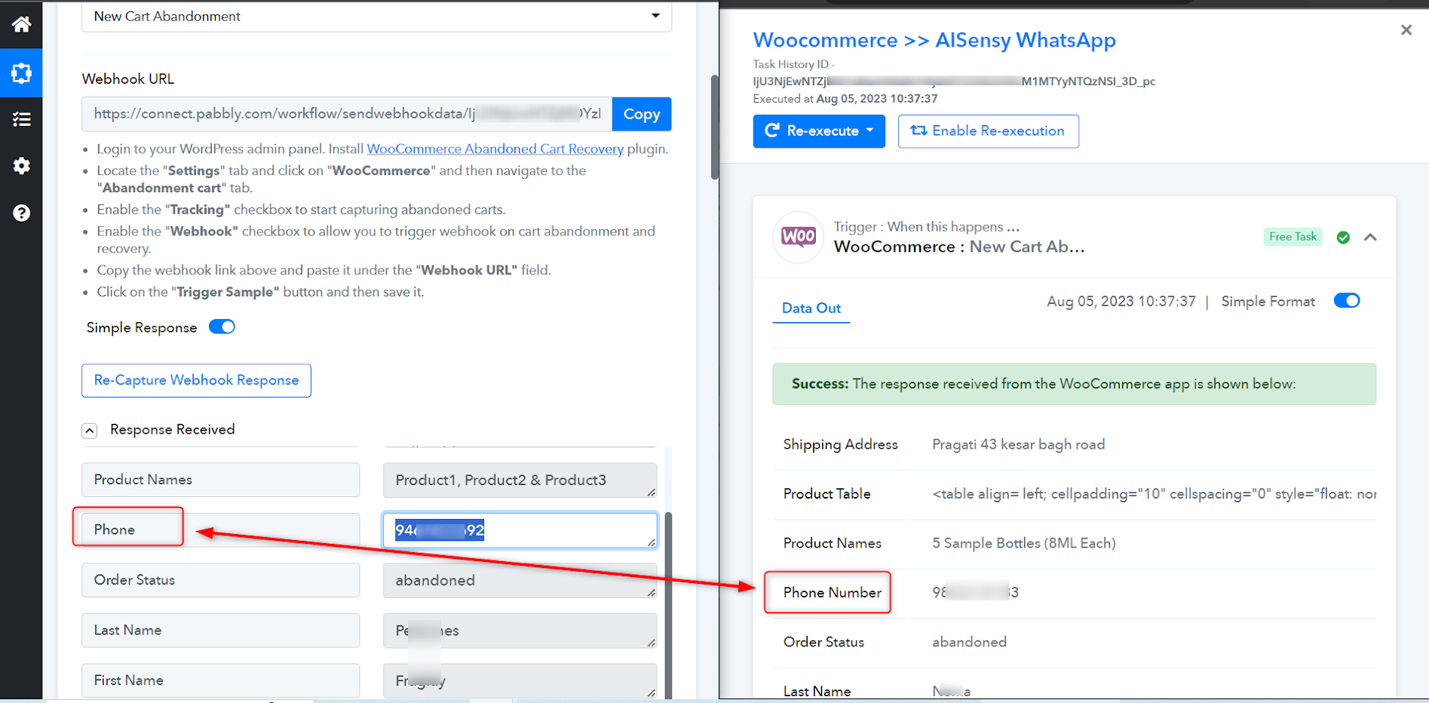Click the main panel vertical scrollbar
The height and width of the screenshot is (703, 1429).
pos(714,127)
